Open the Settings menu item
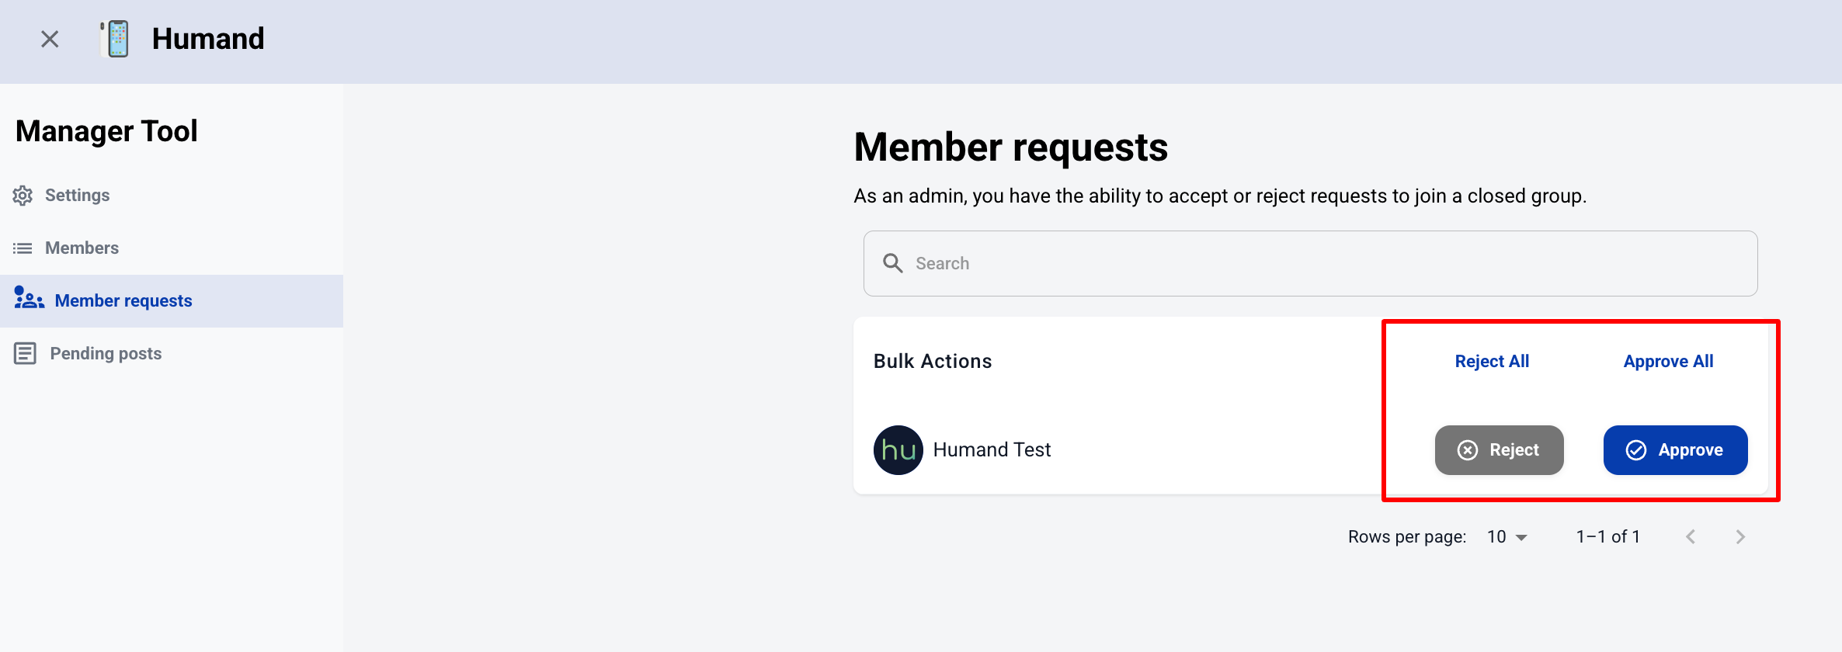Screen dimensions: 1842x652 (77, 196)
